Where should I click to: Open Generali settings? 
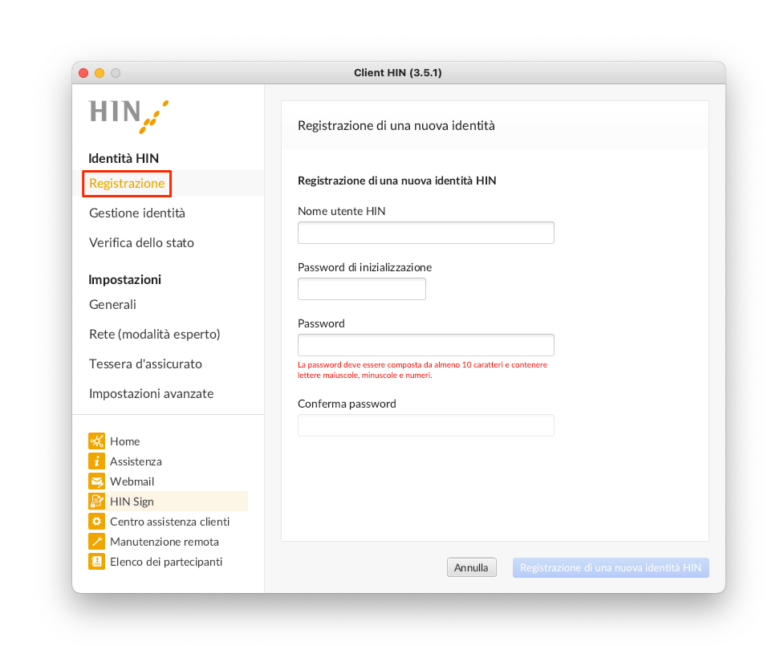pos(112,304)
